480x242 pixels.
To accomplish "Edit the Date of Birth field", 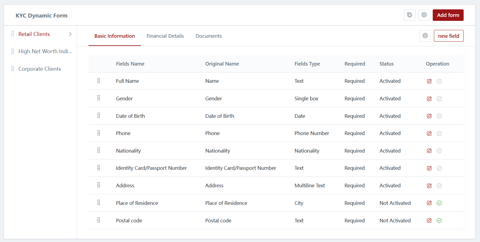I will tap(429, 116).
